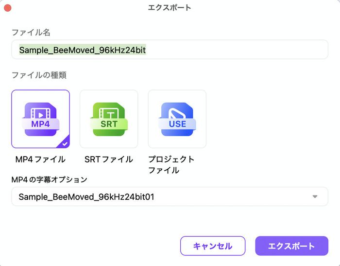The height and width of the screenshot is (266, 340).
Task: Click the MP4の字幕オプション label
Action: (x=49, y=179)
